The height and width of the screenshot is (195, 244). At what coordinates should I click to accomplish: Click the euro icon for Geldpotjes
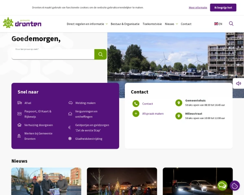pyautogui.click(x=70, y=128)
